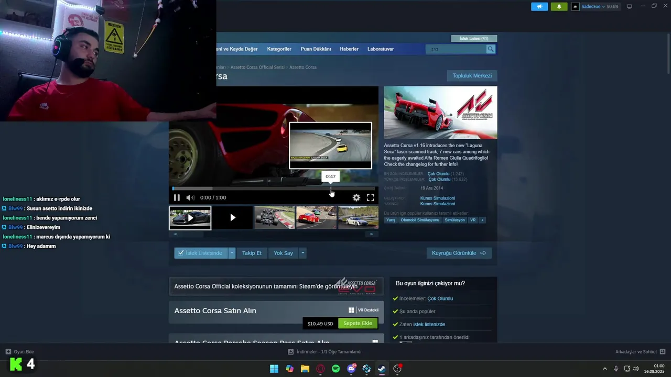Viewport: 671px width, 377px height.
Task: Open Copilot from taskbar
Action: click(x=289, y=369)
